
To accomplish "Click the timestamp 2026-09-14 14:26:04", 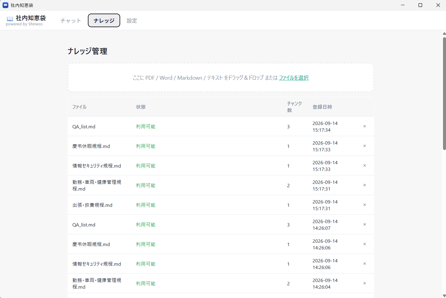I will (x=325, y=284).
